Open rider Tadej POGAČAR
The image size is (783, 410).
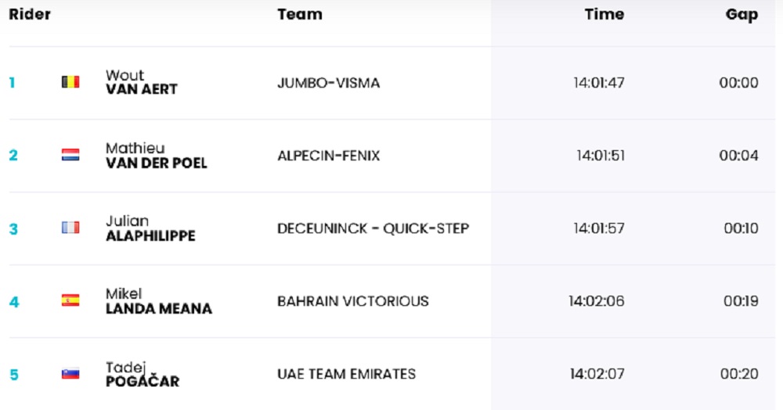point(142,375)
